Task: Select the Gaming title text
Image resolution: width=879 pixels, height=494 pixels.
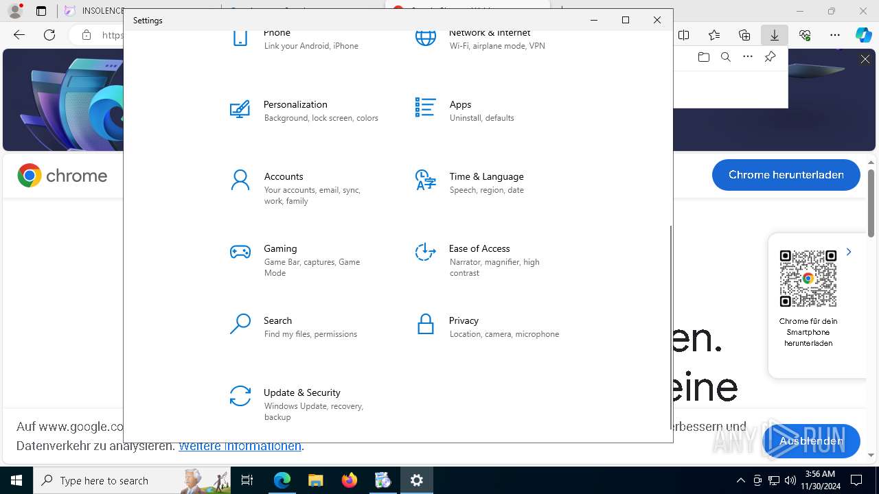Action: (x=280, y=248)
